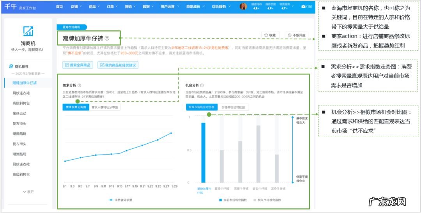The image size is (421, 213).
Task: Click the gray bar above 轻型牛仔裤
Action: pos(258,154)
